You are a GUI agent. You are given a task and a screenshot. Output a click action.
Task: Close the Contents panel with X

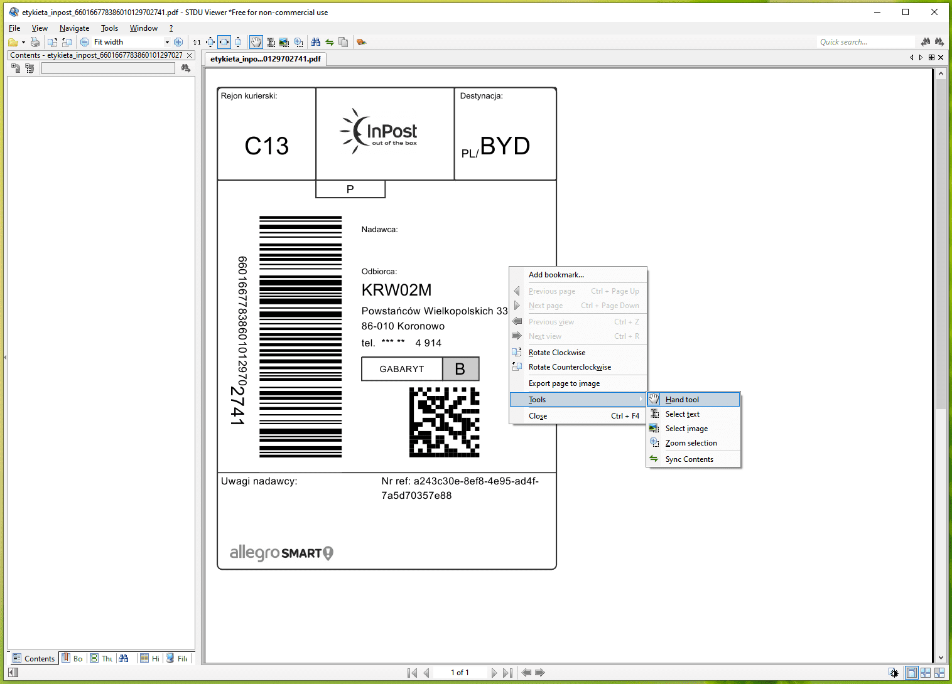(189, 55)
